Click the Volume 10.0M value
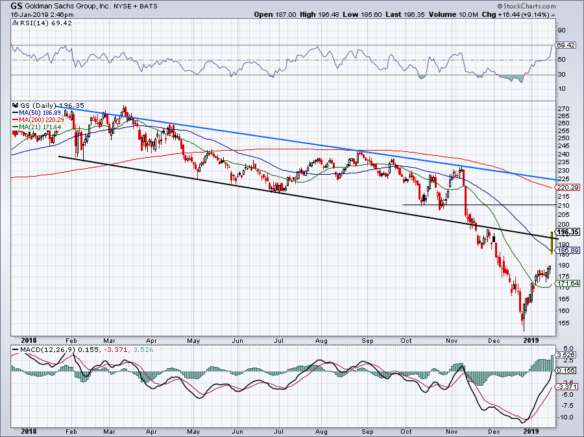Image resolution: width=584 pixels, height=437 pixels. coord(454,14)
